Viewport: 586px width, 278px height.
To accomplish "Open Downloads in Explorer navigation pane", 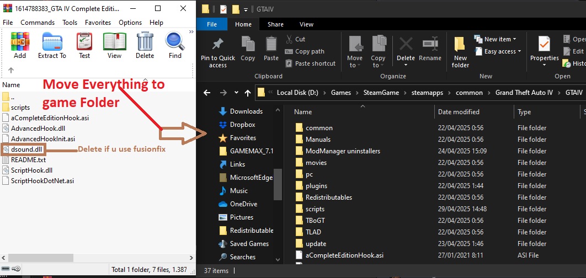I will coord(241,111).
